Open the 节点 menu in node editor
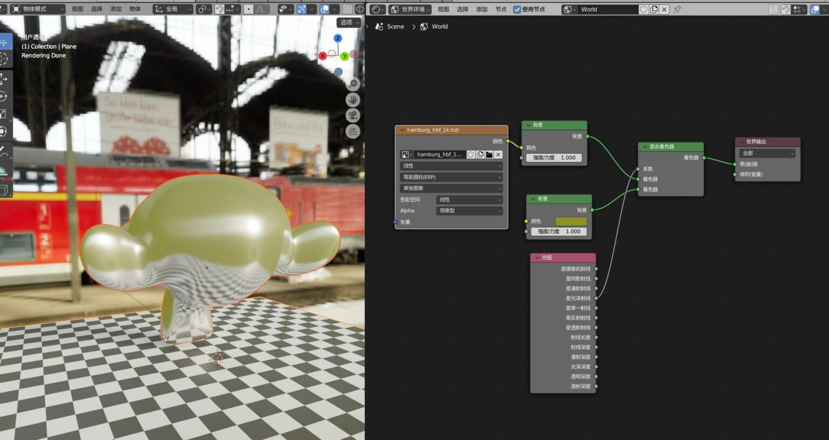829x440 pixels. tap(501, 9)
